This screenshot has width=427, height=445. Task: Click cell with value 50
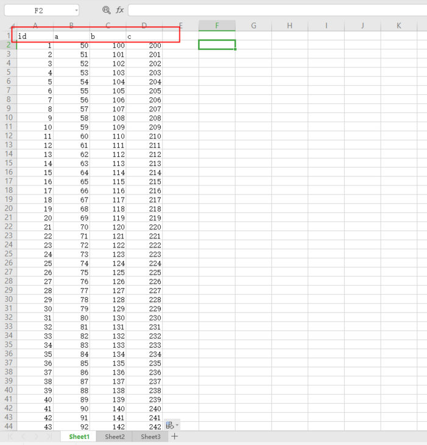tap(71, 46)
